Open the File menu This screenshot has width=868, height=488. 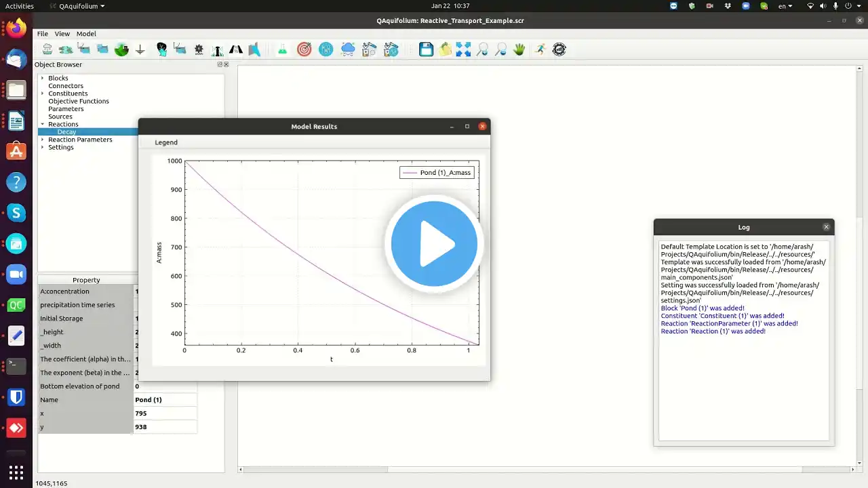(x=43, y=33)
